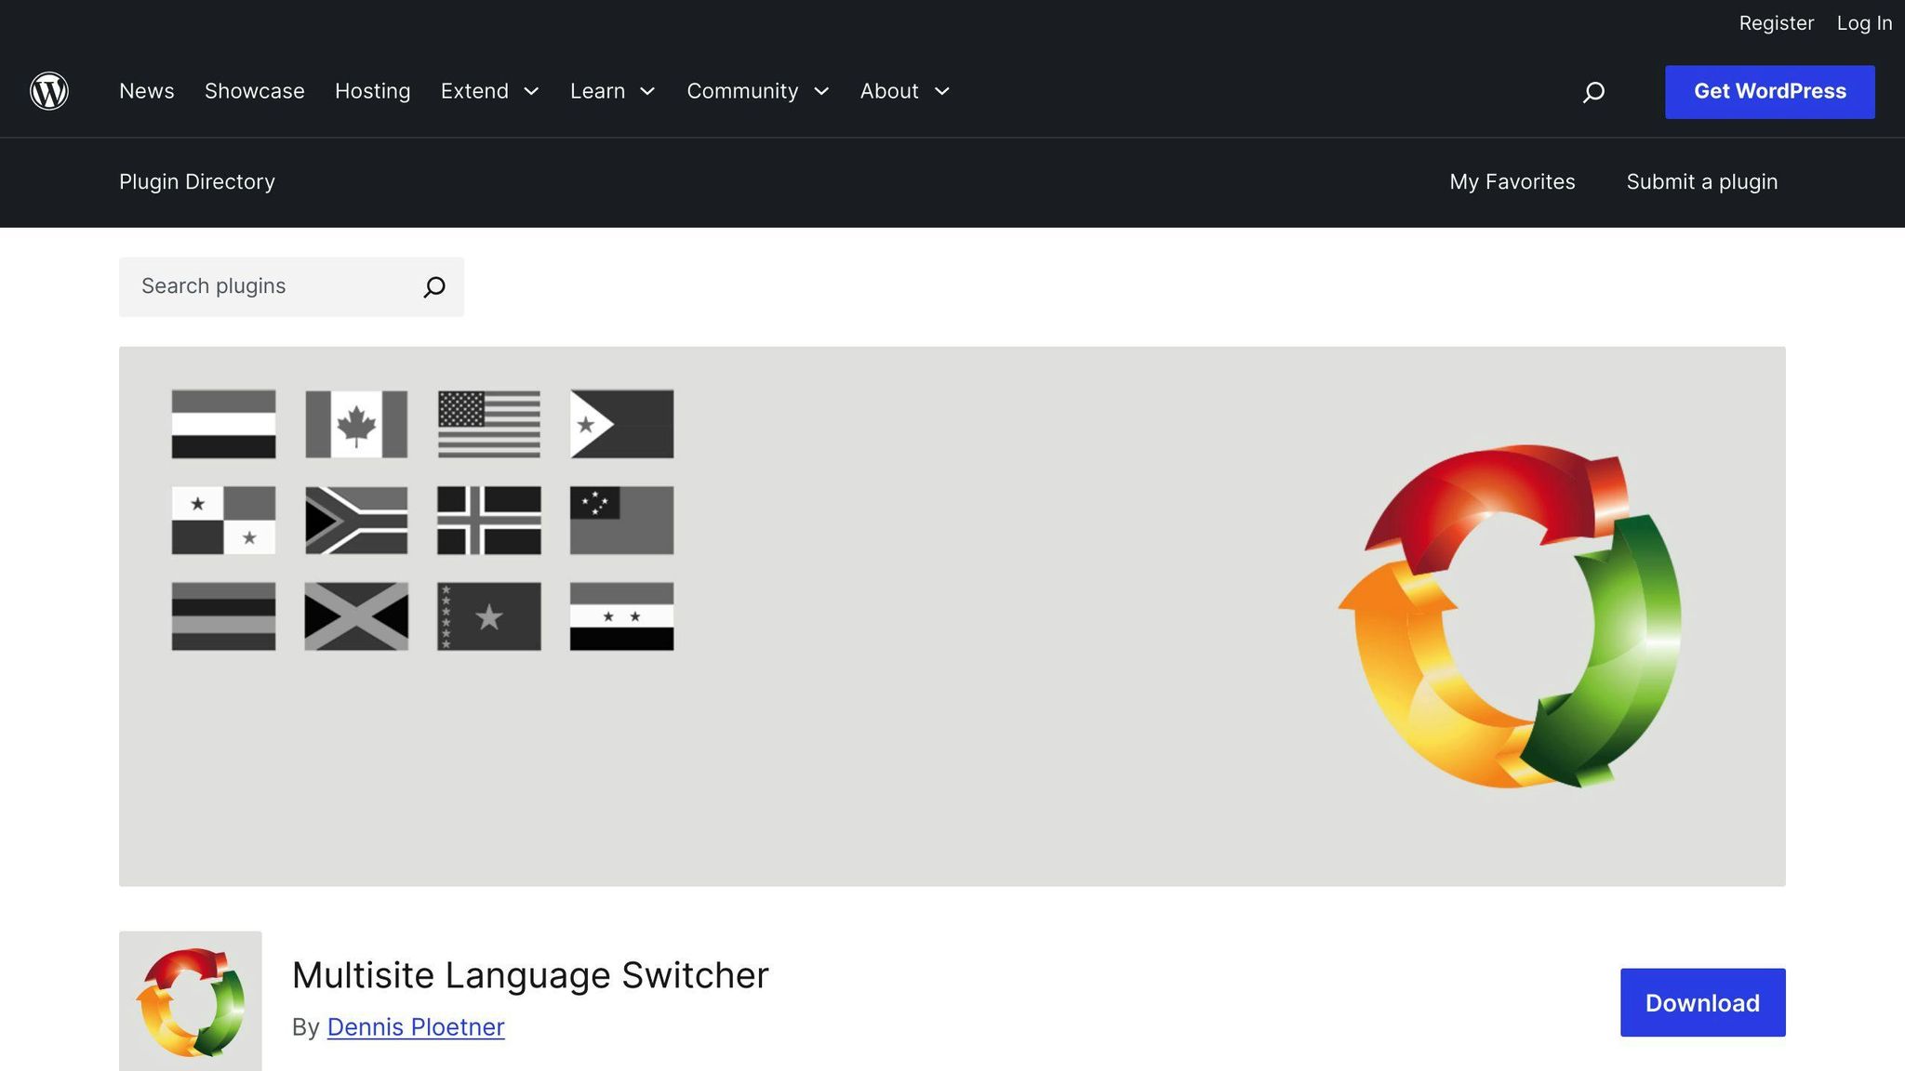Click the Search plugins magnifier icon
This screenshot has width=1905, height=1071.
tap(434, 286)
